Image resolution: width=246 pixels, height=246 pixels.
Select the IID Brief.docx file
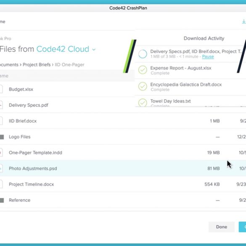point(23,121)
